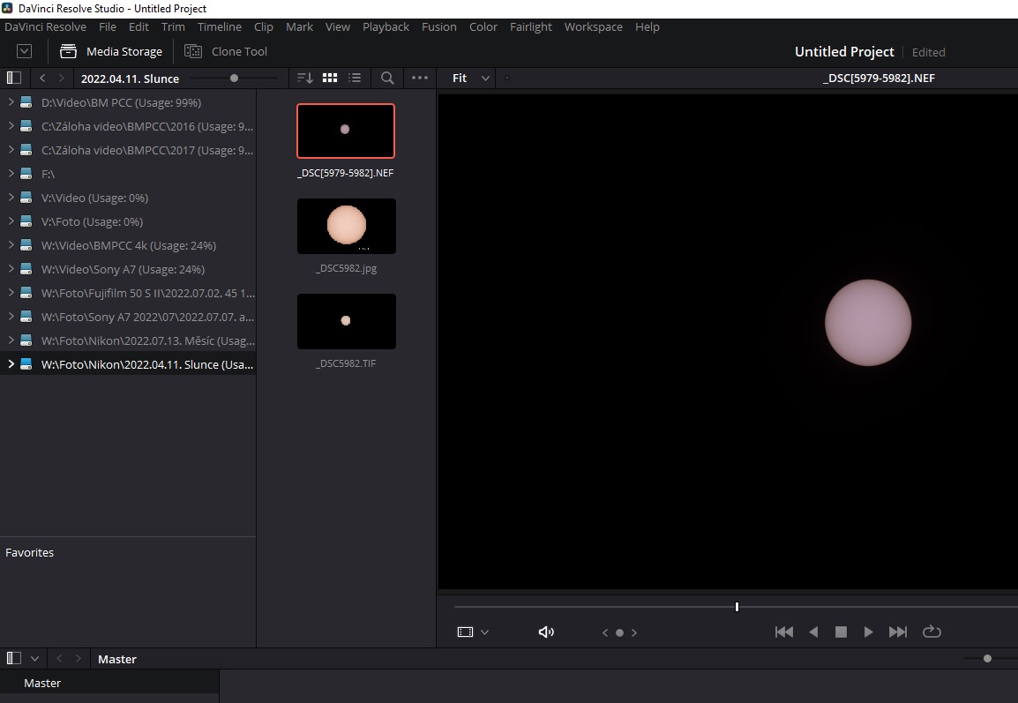Mute audio with the speaker icon
The image size is (1018, 703).
click(546, 632)
